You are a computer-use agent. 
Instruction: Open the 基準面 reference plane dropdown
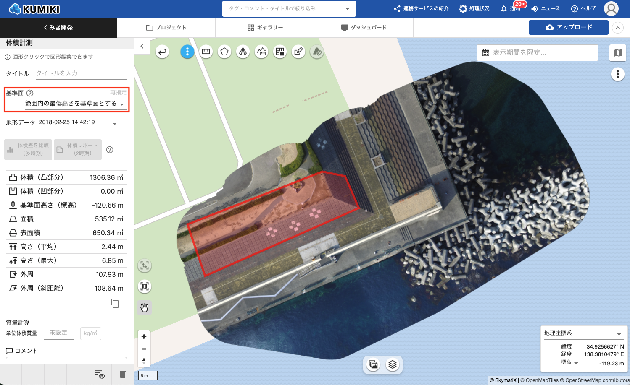click(75, 104)
